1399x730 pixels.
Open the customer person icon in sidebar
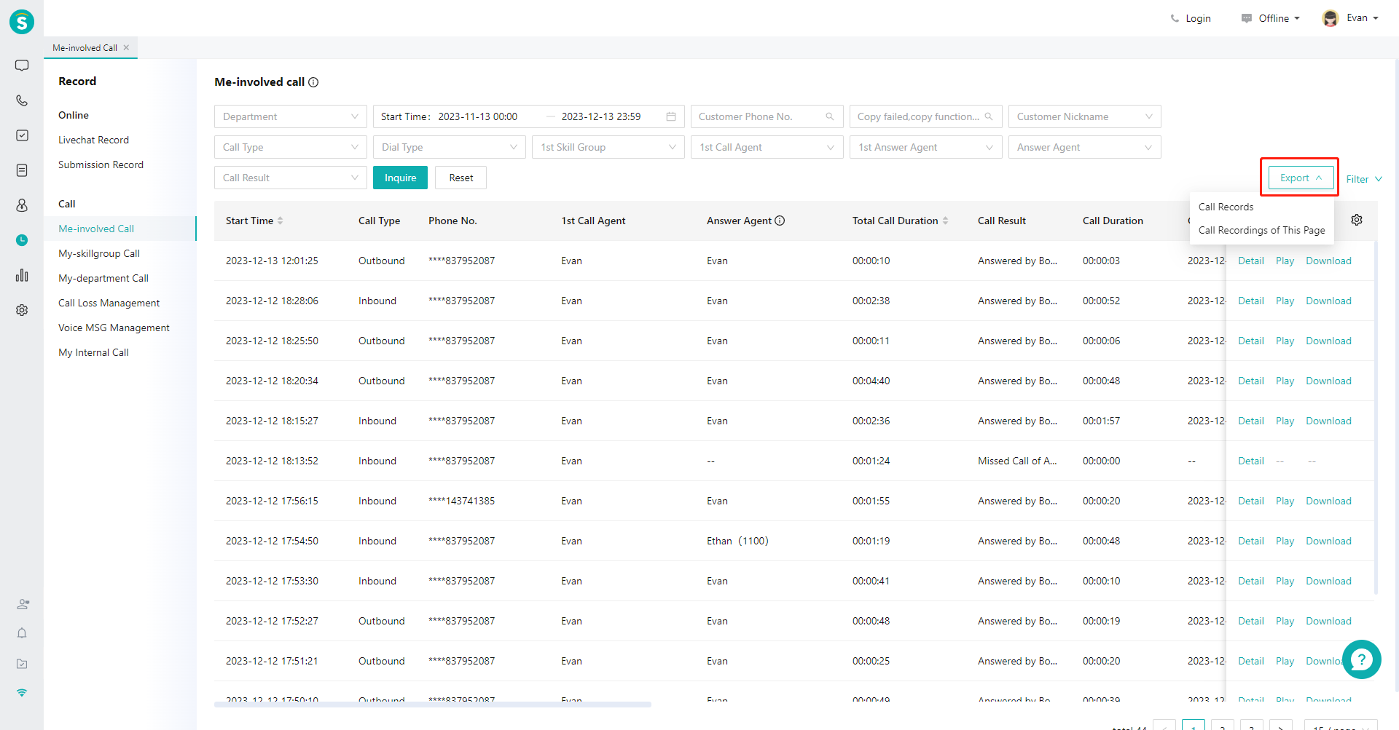22,205
